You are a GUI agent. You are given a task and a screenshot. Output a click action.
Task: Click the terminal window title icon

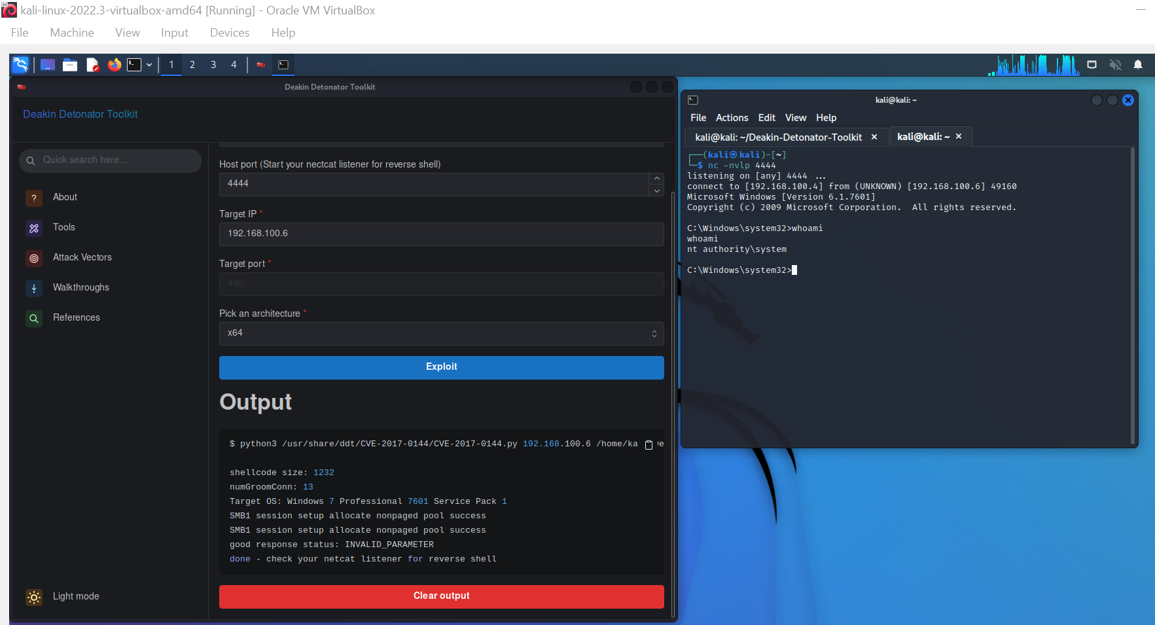click(x=693, y=100)
